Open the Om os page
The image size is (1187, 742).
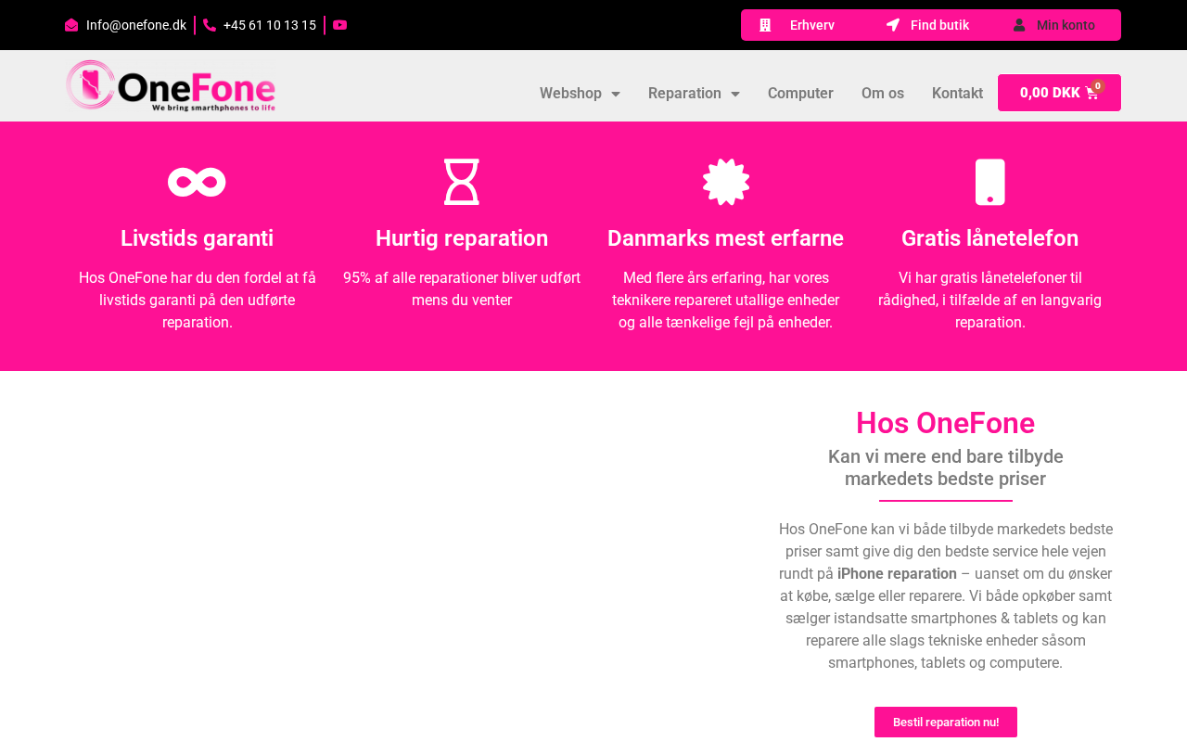883,93
